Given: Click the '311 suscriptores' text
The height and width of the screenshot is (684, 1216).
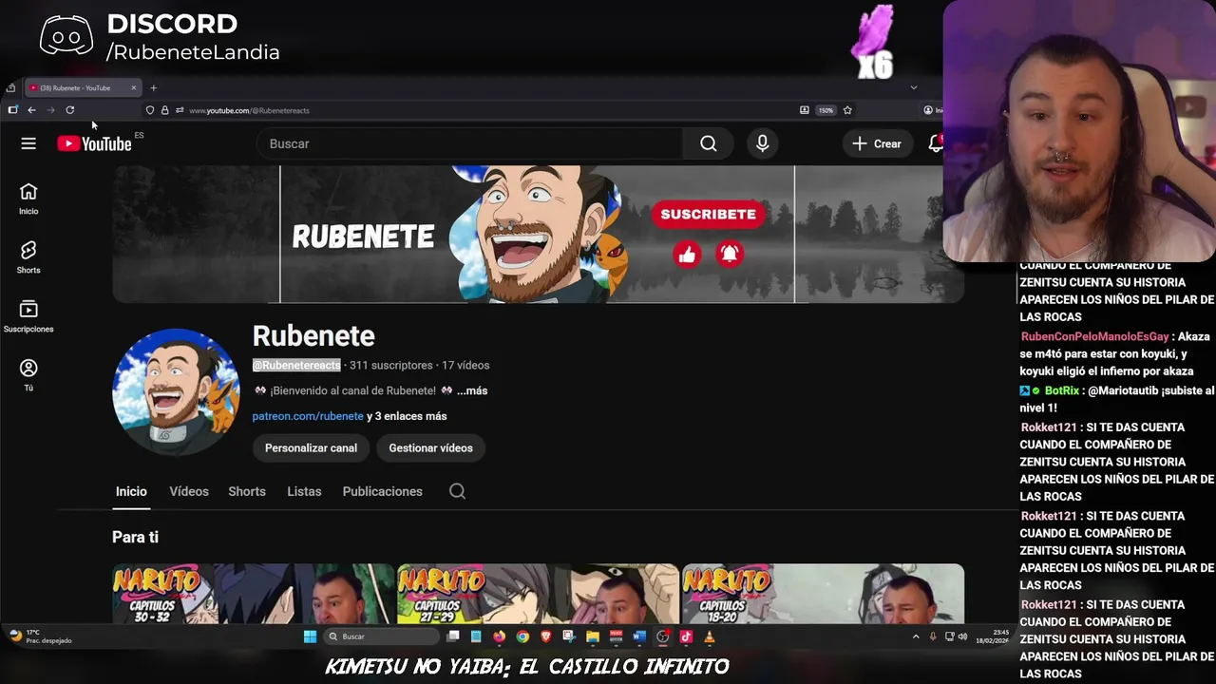Looking at the screenshot, I should (x=390, y=365).
